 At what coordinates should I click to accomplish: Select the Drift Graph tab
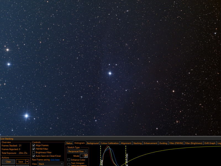coord(210,143)
